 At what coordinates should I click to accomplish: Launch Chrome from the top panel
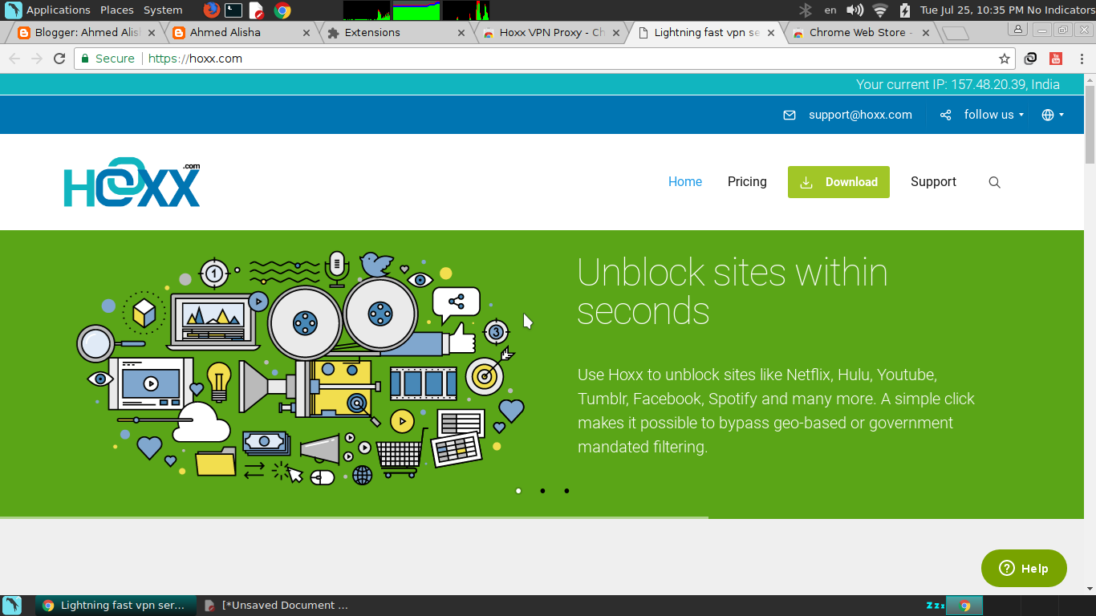[x=282, y=10]
